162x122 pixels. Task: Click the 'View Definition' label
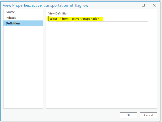coord(58,13)
